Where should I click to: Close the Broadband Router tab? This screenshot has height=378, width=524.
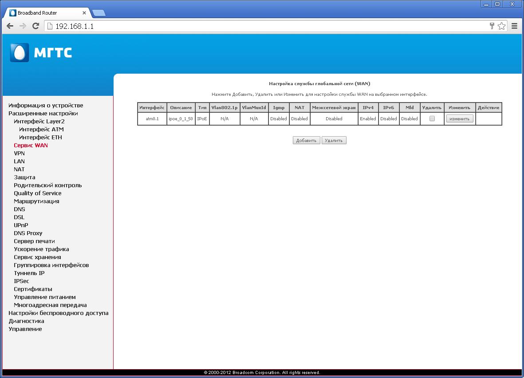[84, 13]
